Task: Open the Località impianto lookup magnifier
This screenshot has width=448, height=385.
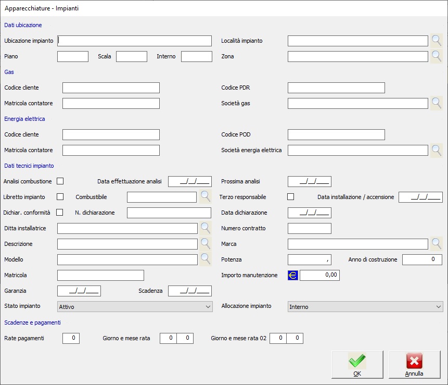Action: coord(436,41)
